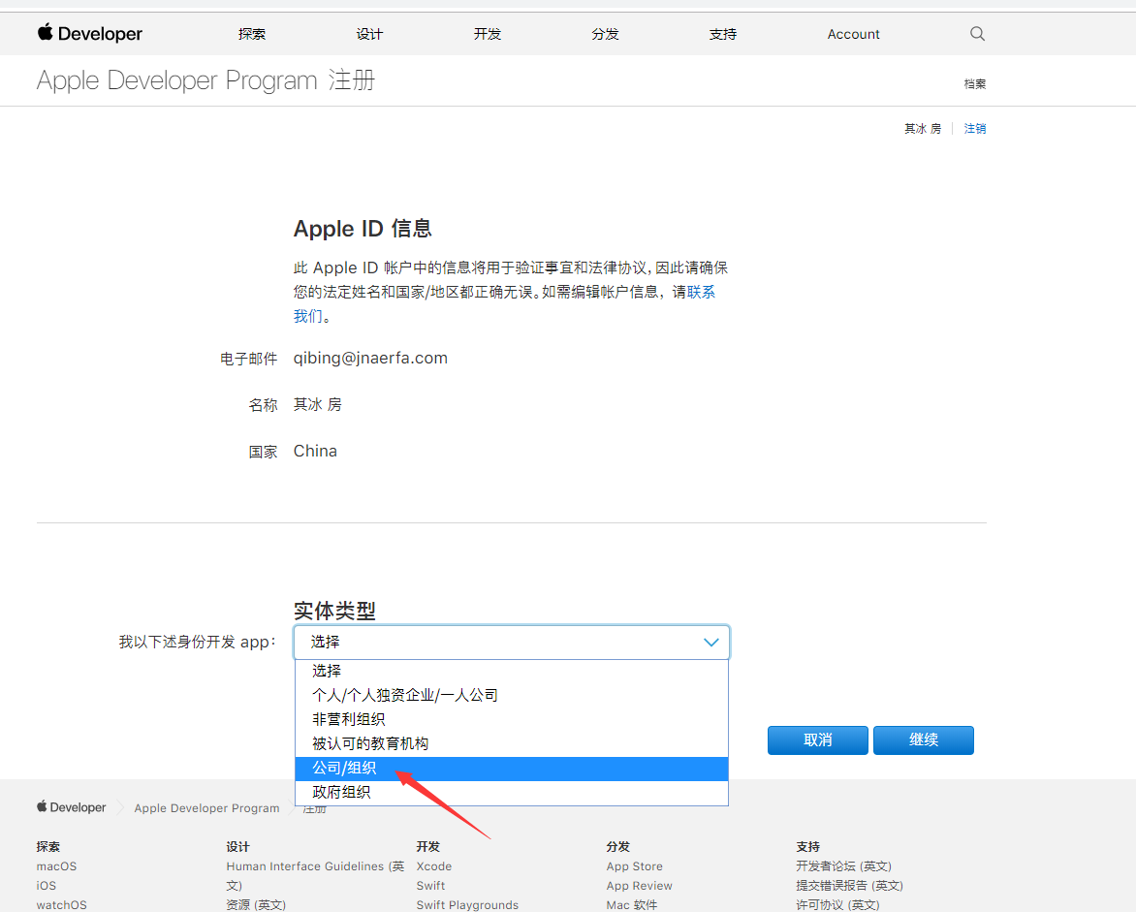Click the 注销 sign out link
The image size is (1136, 912).
coord(974,129)
